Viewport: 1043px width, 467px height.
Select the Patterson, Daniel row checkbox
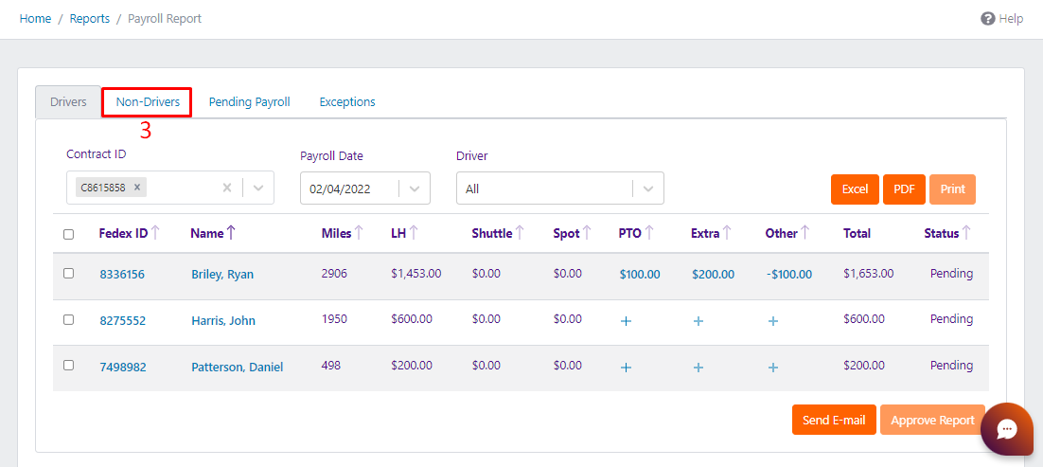pyautogui.click(x=68, y=365)
